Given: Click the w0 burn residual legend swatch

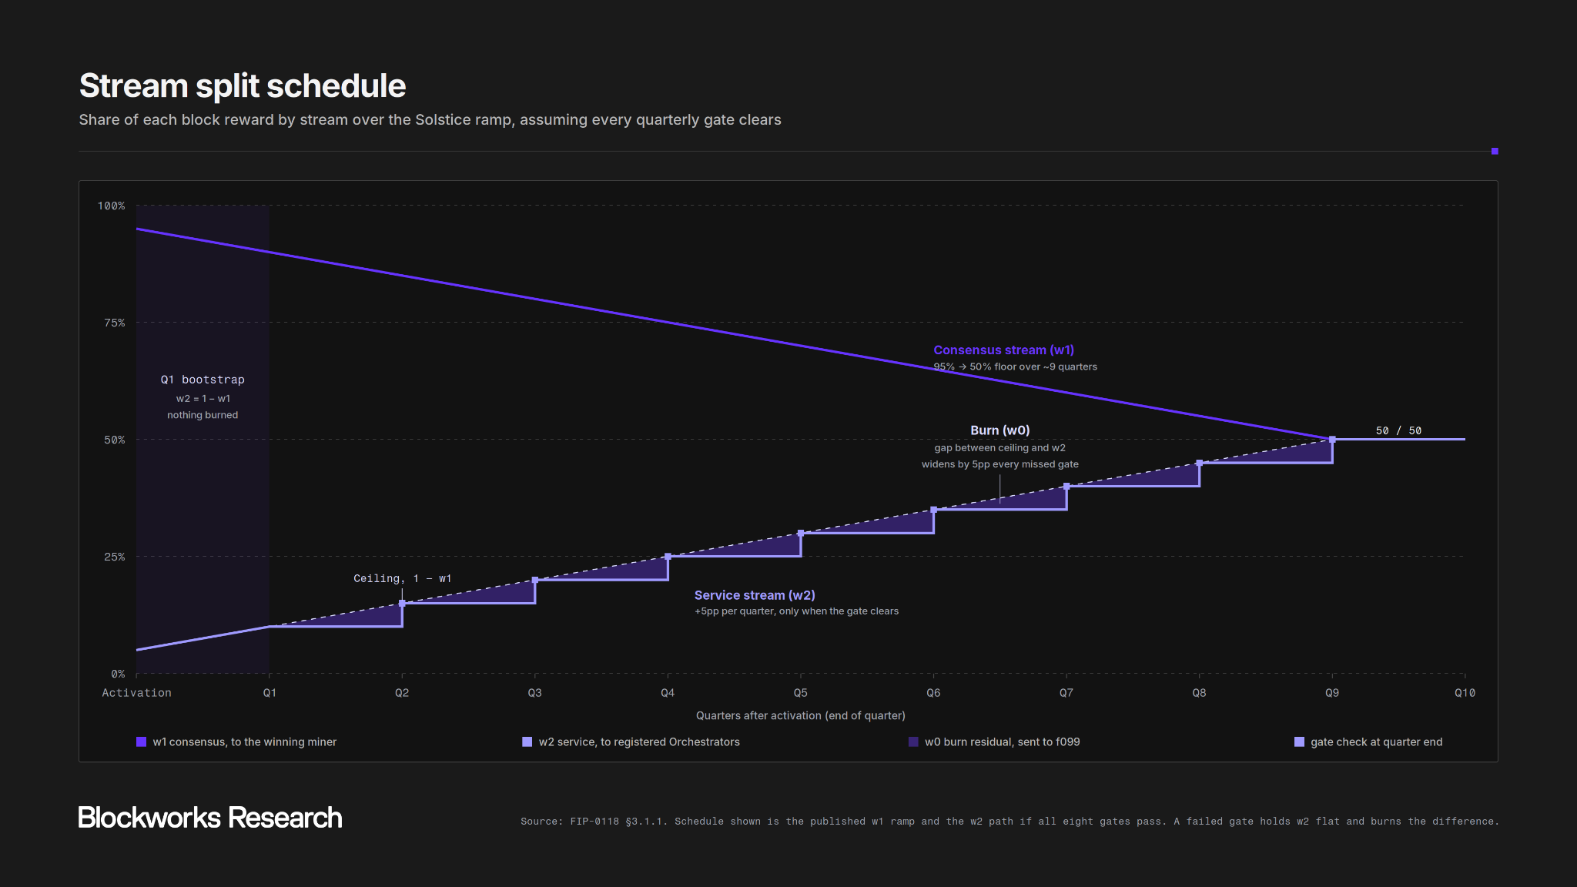Looking at the screenshot, I should (913, 741).
